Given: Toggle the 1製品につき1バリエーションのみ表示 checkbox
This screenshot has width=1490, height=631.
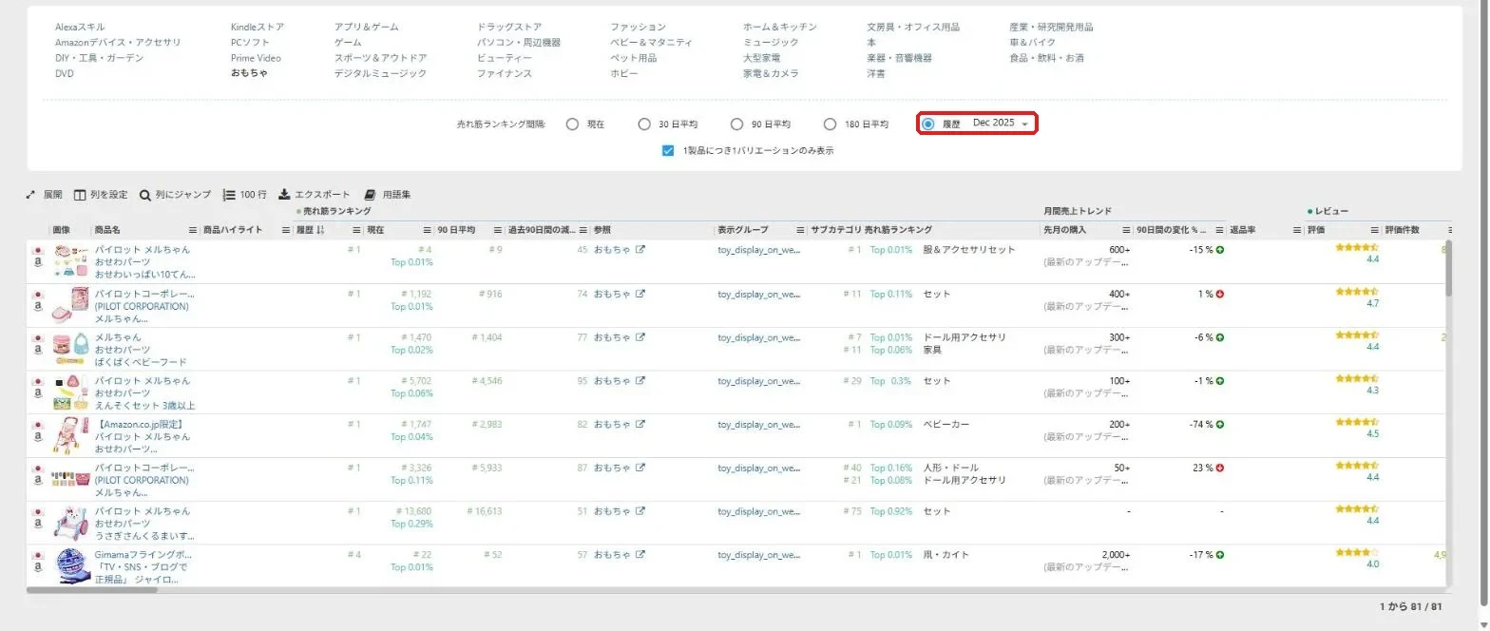Looking at the screenshot, I should click(668, 150).
